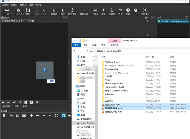Image resolution: width=190 pixels, height=139 pixels.
Task: Open the 设置 menu in Shotcut
Action: coord(31,5)
